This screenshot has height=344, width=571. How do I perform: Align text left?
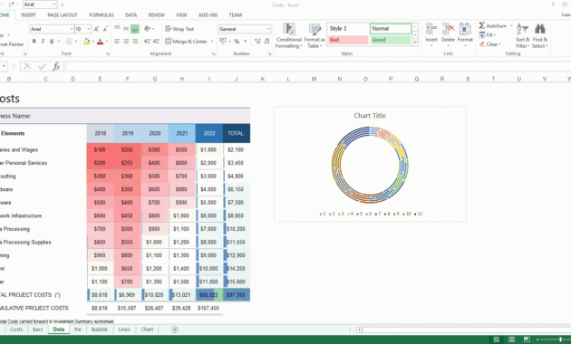(117, 42)
